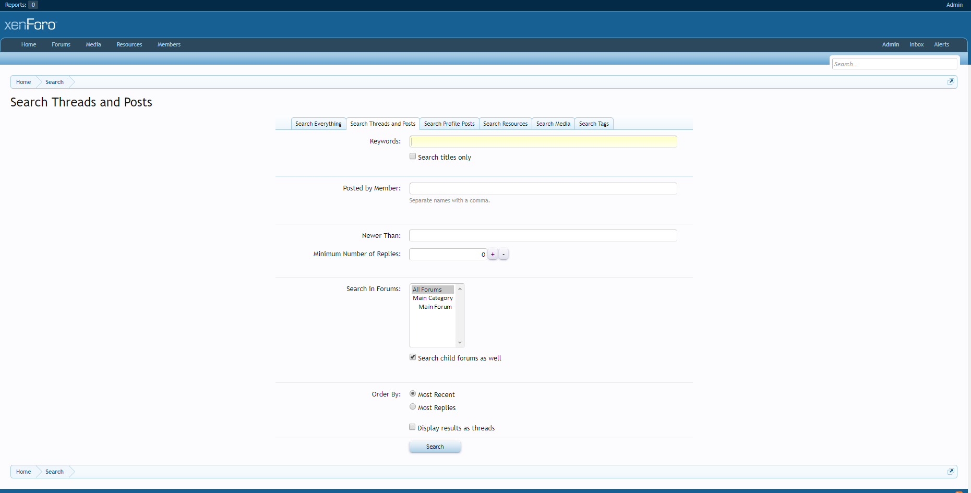Uncheck Search child forums as well
The image size is (971, 493).
click(x=413, y=357)
